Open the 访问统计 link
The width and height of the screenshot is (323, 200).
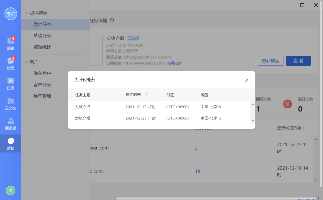(x=174, y=63)
